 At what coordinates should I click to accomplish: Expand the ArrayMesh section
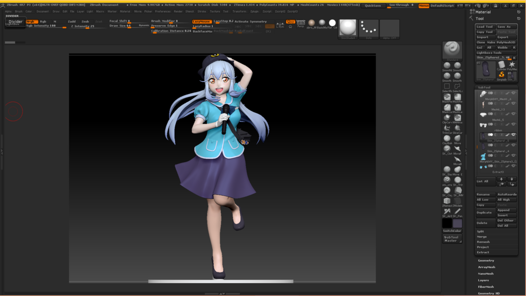486,267
